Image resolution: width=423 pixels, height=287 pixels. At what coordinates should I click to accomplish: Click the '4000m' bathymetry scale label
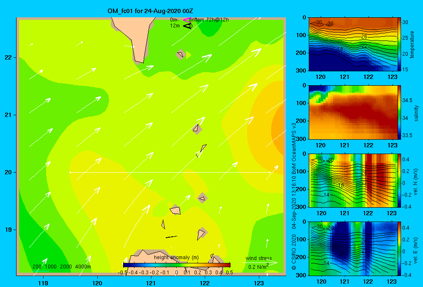(x=83, y=267)
